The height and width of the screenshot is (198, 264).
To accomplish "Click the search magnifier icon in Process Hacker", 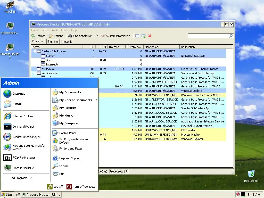I will click(x=231, y=36).
